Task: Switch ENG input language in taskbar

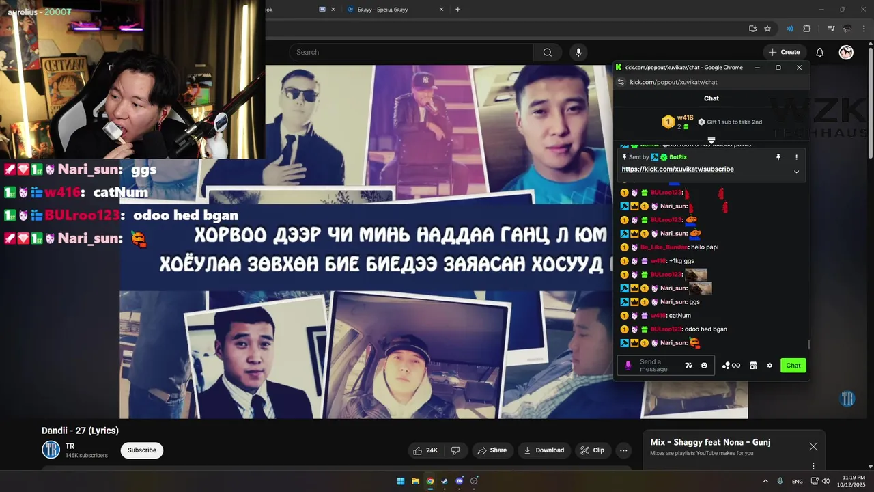Action: tap(798, 481)
